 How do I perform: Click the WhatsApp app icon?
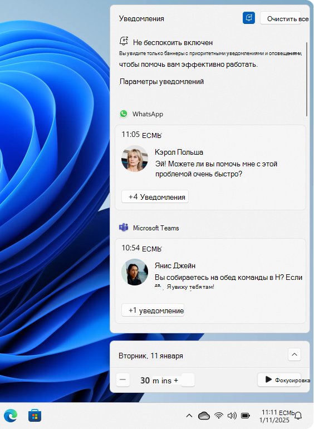point(124,114)
